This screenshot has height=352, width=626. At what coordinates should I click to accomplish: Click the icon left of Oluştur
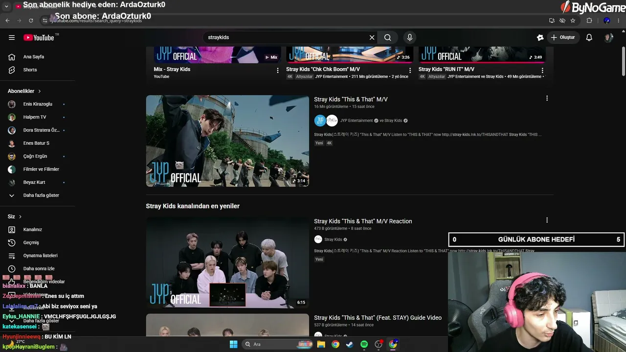(x=540, y=38)
